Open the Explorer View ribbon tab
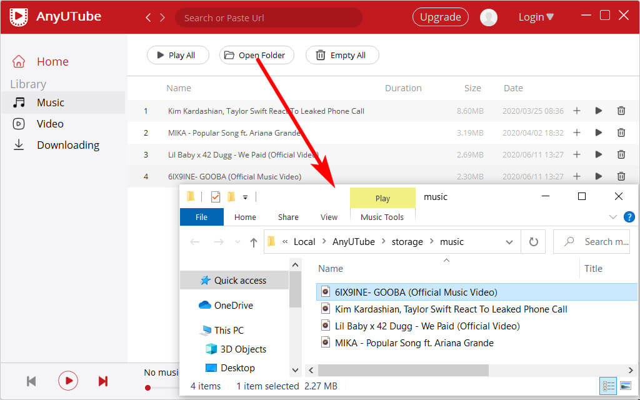640x400 pixels. [x=329, y=217]
